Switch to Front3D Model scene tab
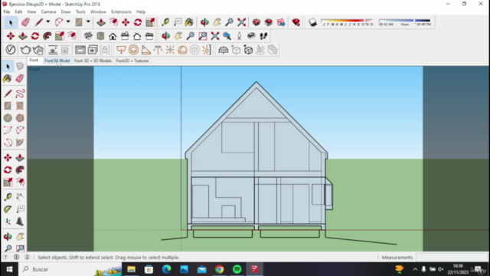The image size is (490, 276). [x=57, y=61]
